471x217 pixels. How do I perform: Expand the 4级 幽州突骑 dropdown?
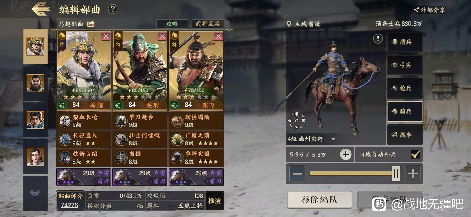tap(333, 139)
